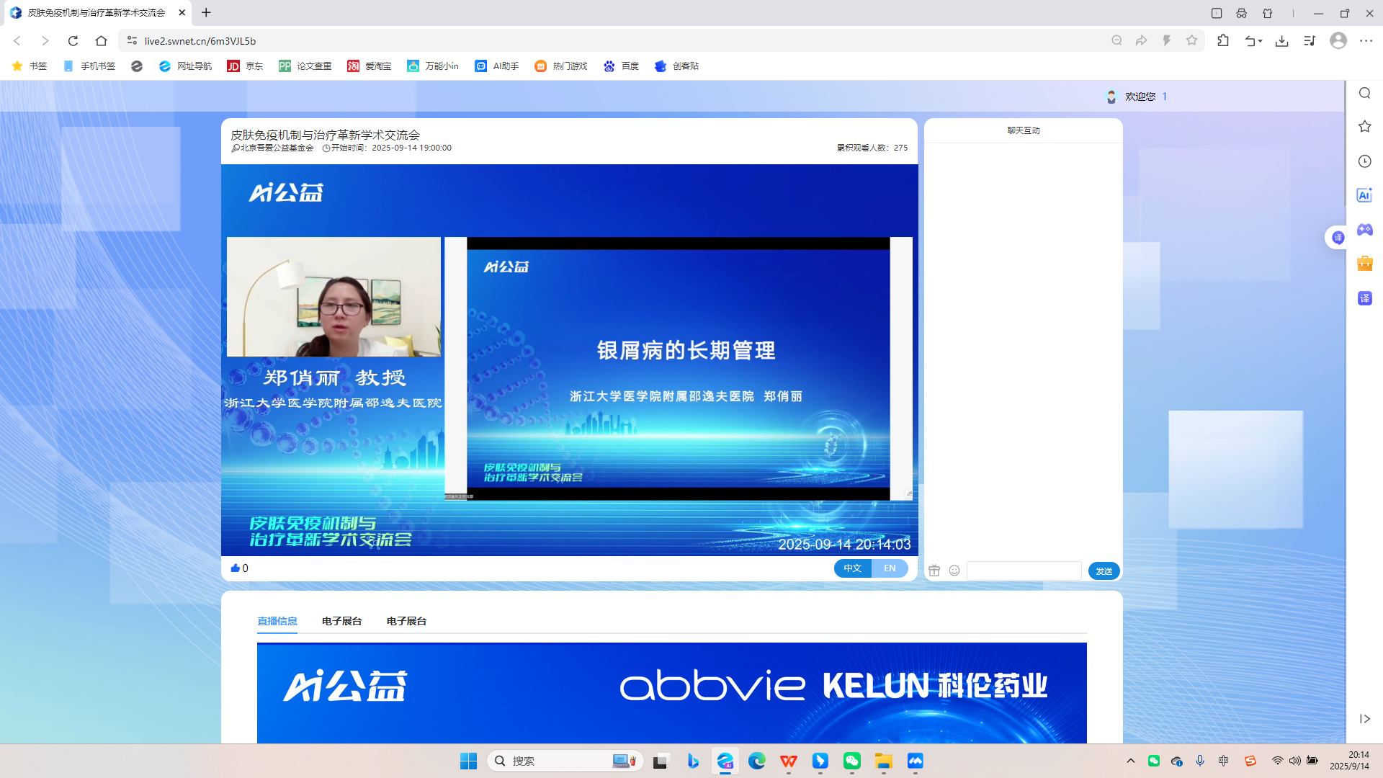The image size is (1383, 778).
Task: Open the translate tool in the sidebar
Action: 1364,298
